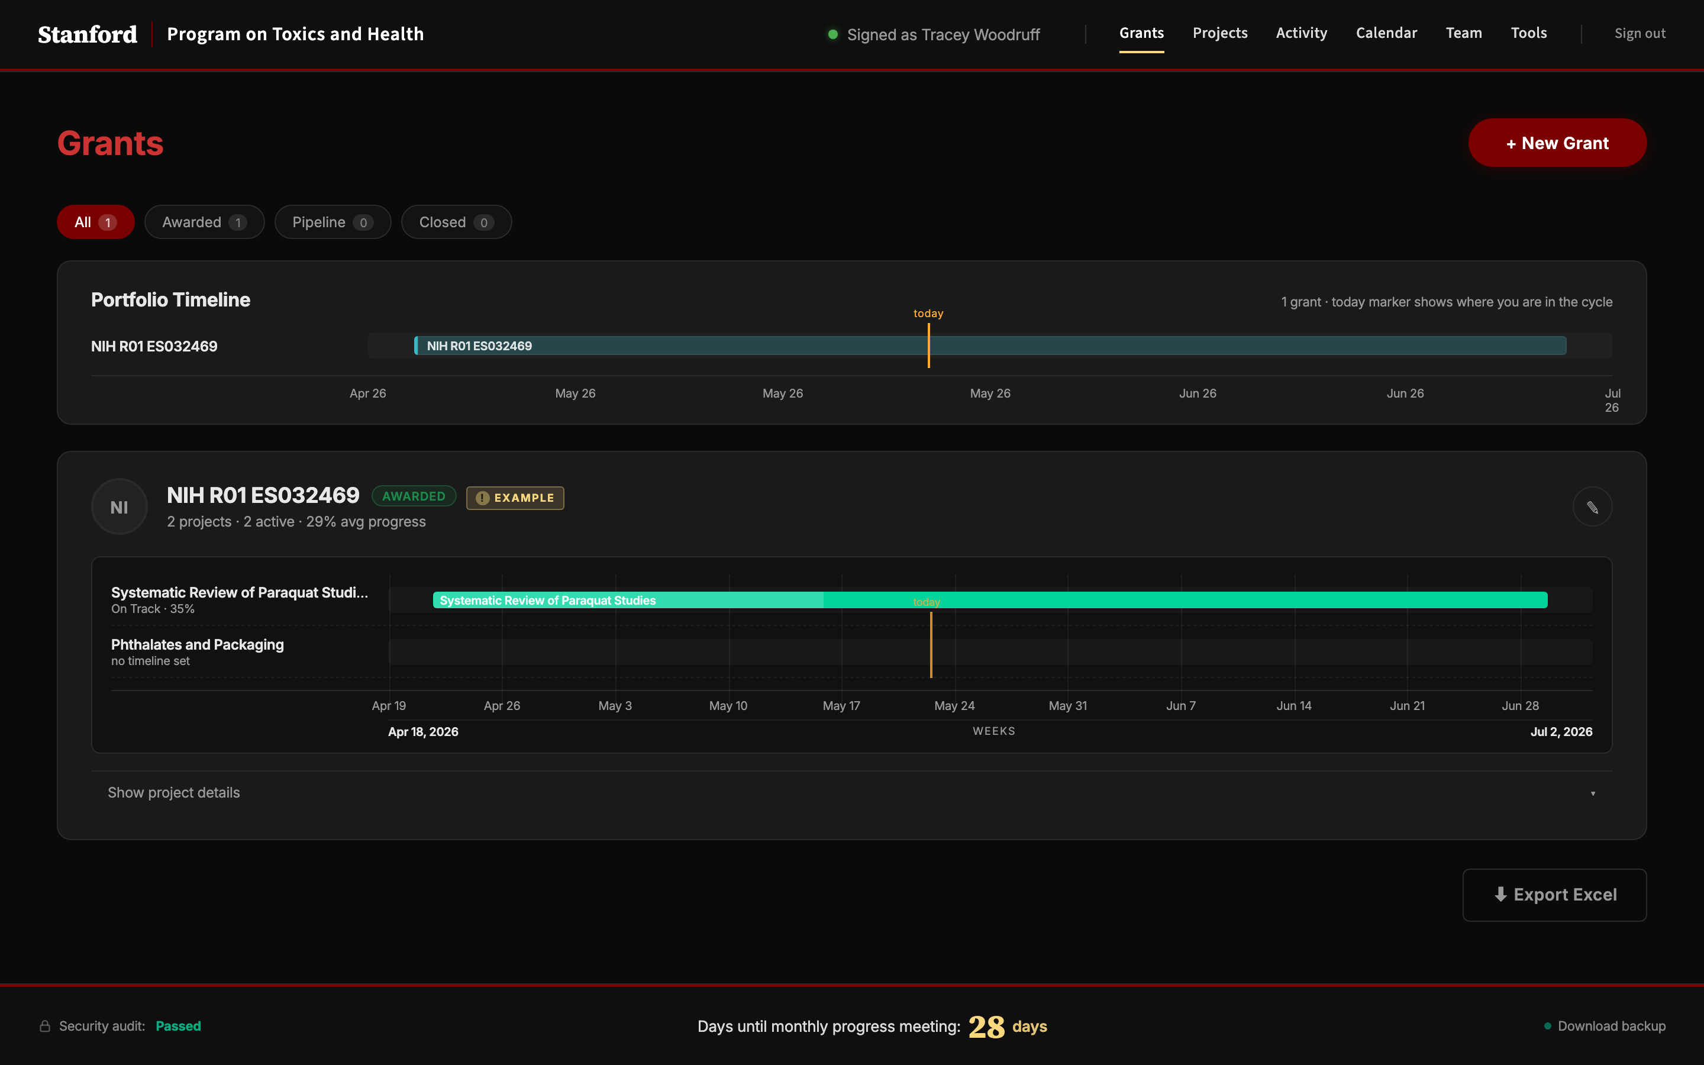This screenshot has height=1065, width=1704.
Task: Click the Systematic Review of Paraquat Studies progress bar
Action: [989, 600]
